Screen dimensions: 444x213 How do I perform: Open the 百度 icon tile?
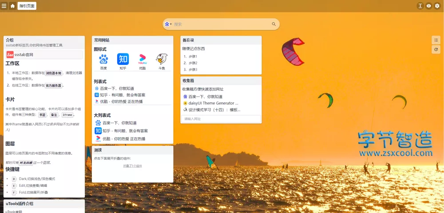103,62
